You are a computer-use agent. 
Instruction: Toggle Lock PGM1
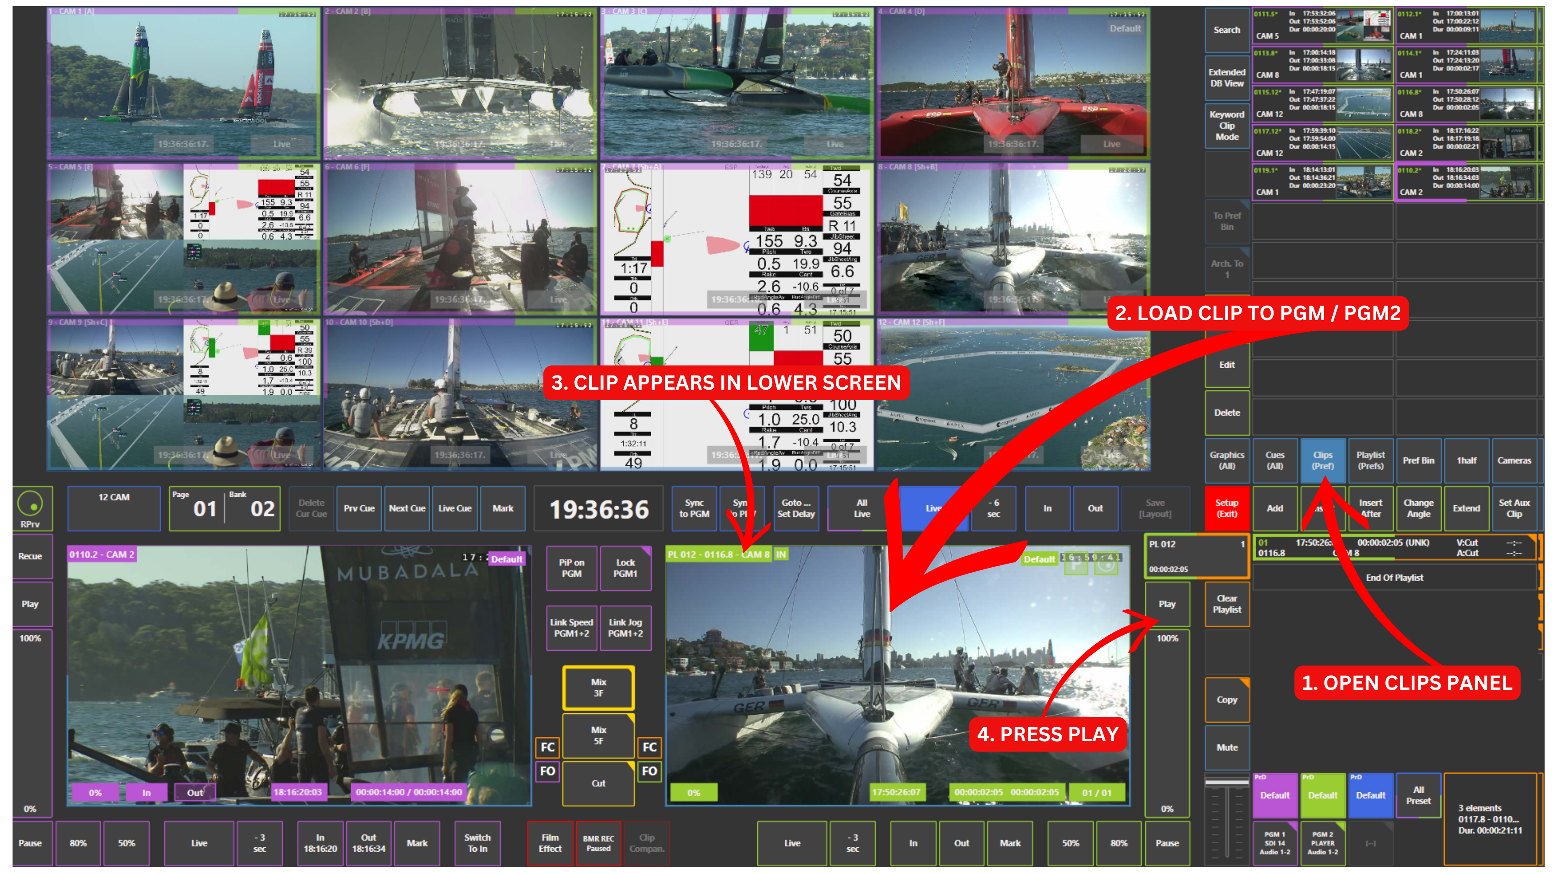625,568
